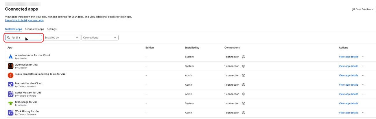Open more actions menu for Issue Templates row
Viewport: 376px width, 119px height.
364,75
